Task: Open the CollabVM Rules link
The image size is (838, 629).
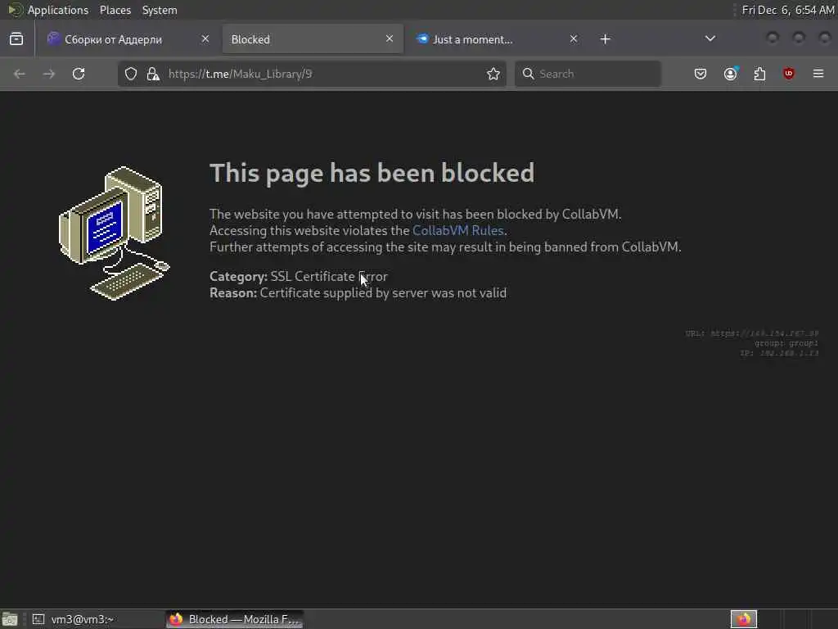Action: click(458, 230)
